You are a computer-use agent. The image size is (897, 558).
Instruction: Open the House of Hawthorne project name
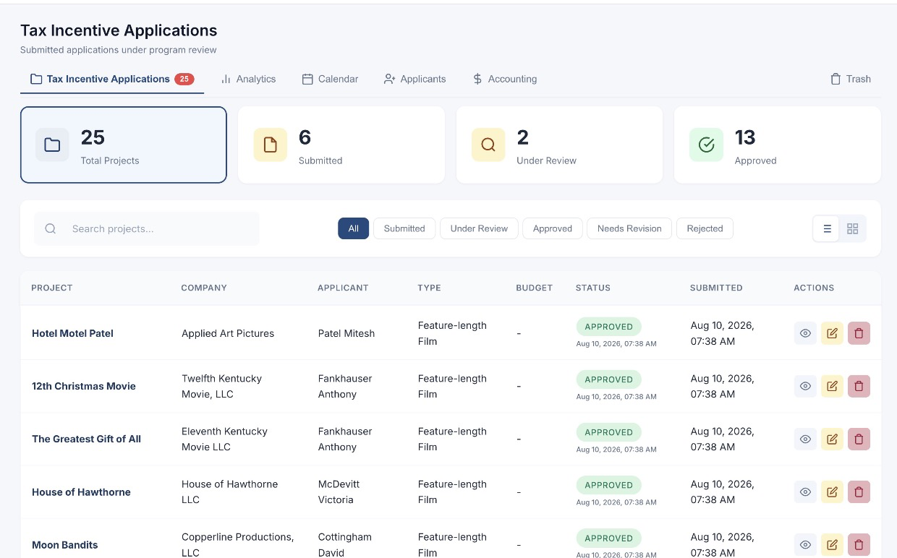coord(81,492)
